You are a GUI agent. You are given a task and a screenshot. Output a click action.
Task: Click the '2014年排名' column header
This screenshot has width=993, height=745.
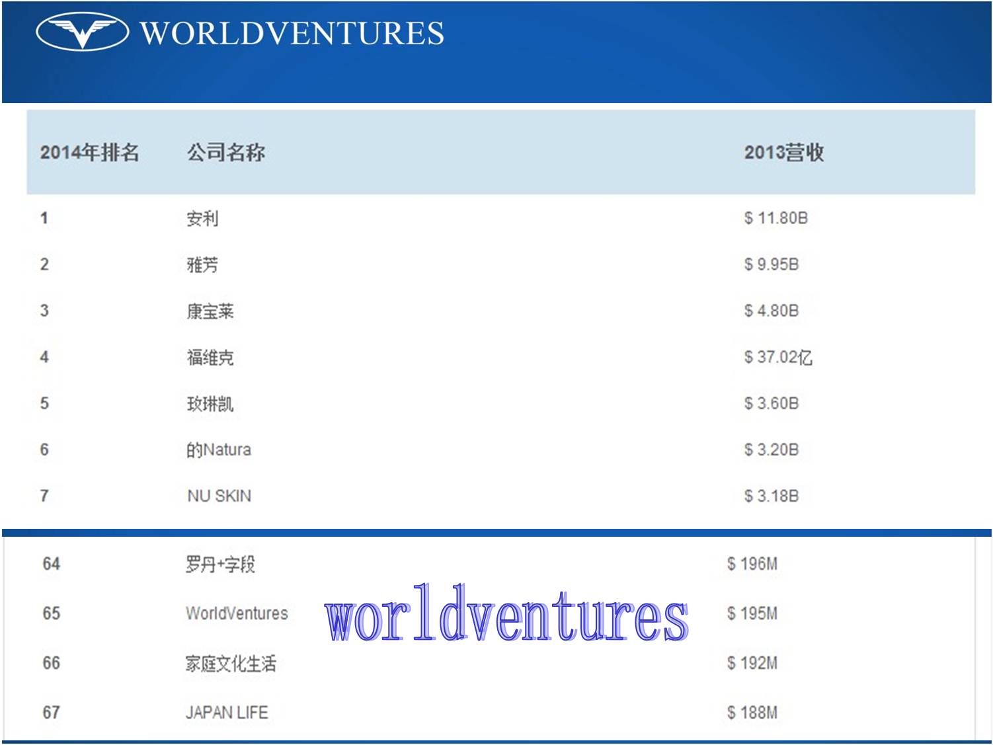tap(89, 153)
